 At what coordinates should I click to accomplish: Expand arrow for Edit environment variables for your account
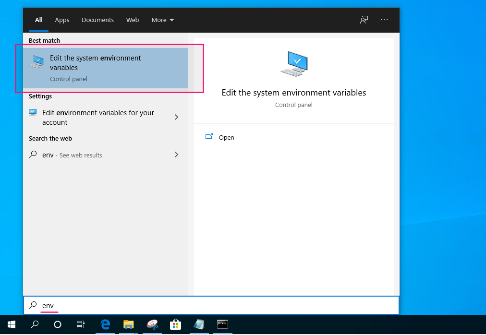coord(176,117)
